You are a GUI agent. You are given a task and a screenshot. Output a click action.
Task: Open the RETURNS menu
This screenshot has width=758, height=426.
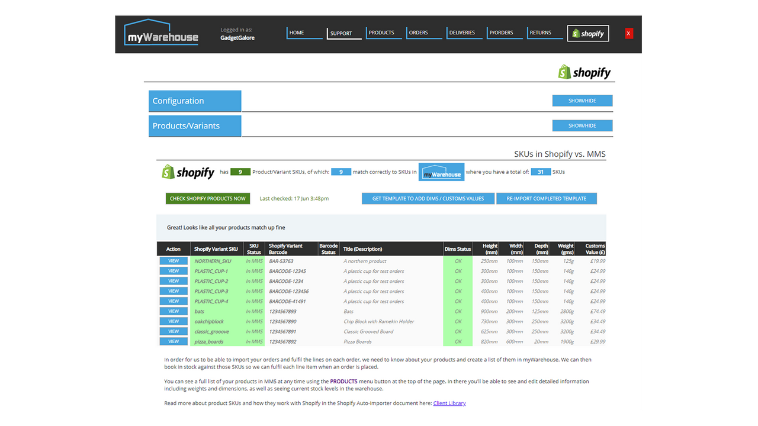545,33
